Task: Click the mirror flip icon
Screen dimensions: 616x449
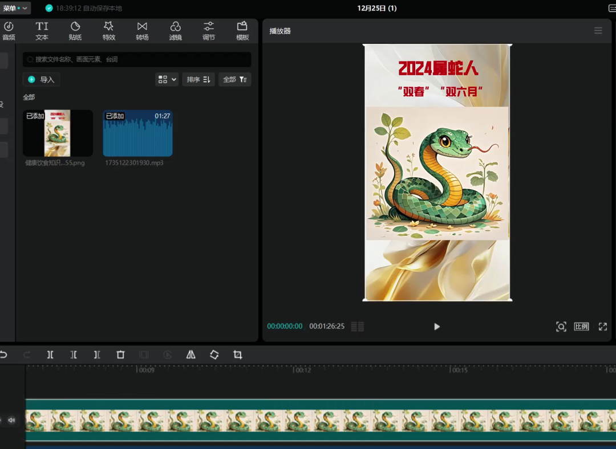Action: (191, 355)
